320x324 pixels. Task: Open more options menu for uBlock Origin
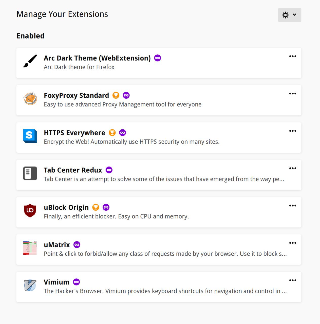[x=293, y=206]
